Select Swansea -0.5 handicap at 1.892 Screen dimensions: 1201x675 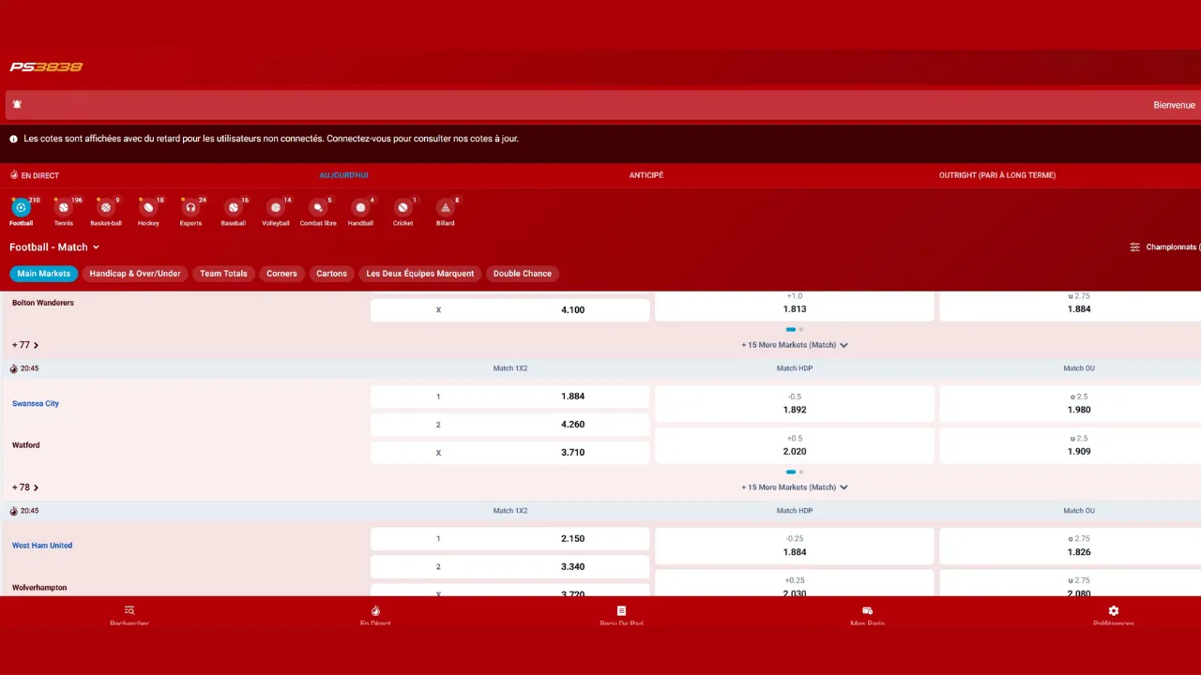click(x=795, y=404)
